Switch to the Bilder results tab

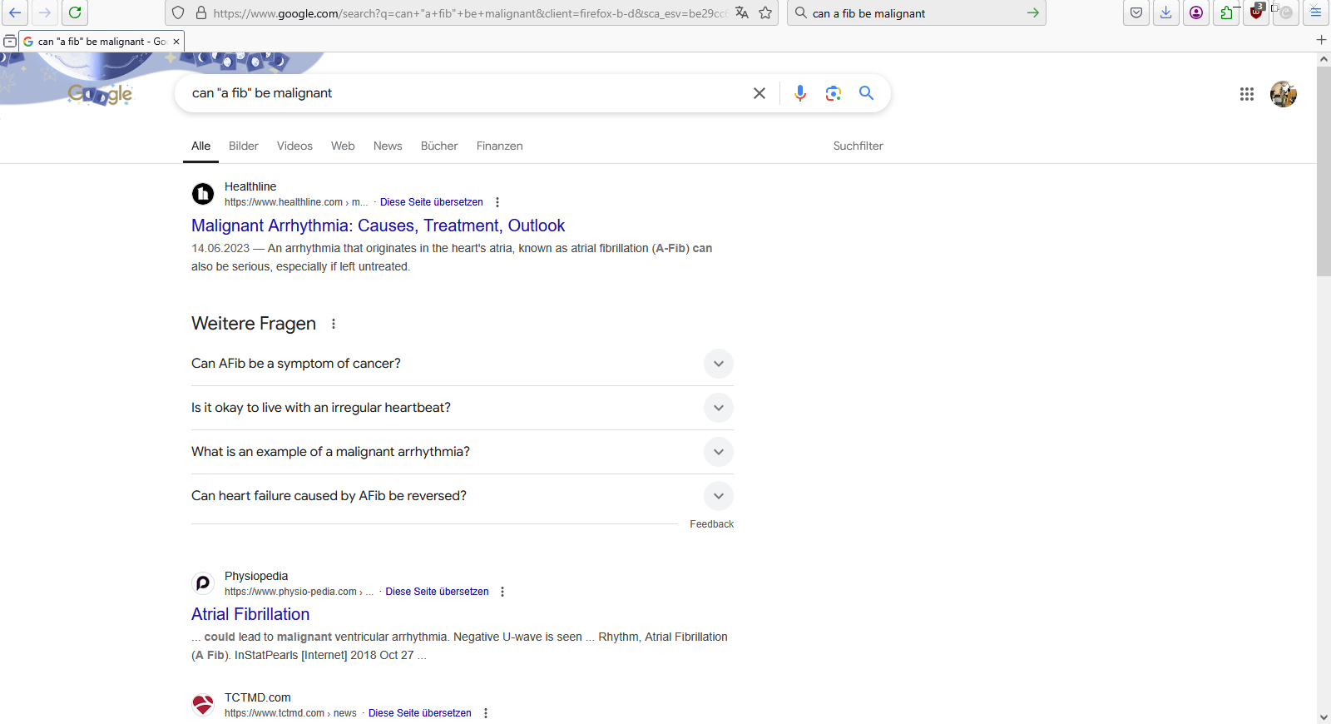[243, 146]
